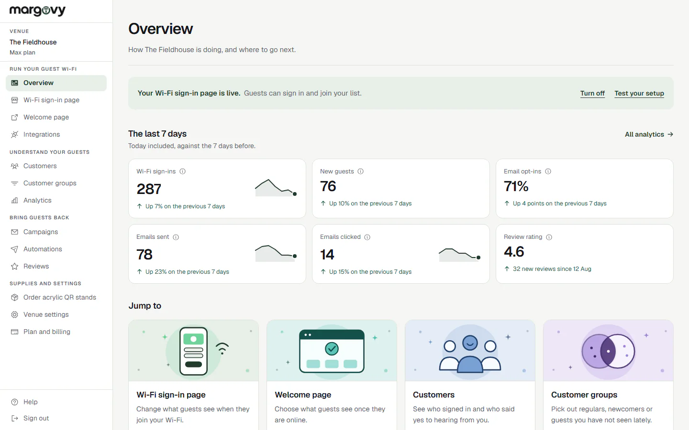Screen dimensions: 689x430
Task: Click the Max plan label
Action: 22,53
